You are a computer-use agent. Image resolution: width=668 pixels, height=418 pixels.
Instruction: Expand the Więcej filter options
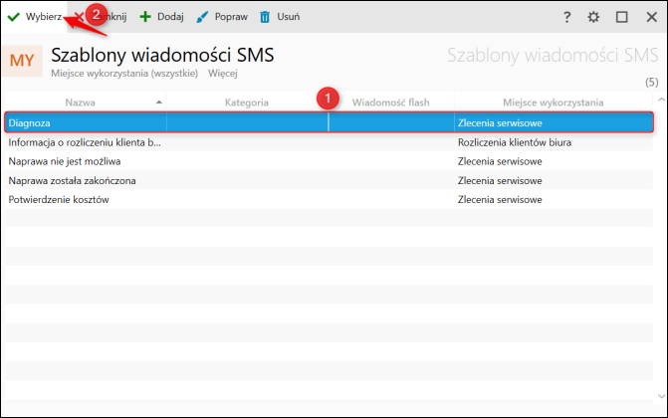(x=222, y=74)
